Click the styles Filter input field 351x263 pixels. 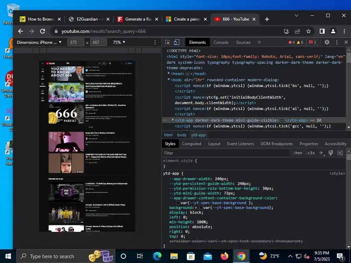pyautogui.click(x=226, y=153)
